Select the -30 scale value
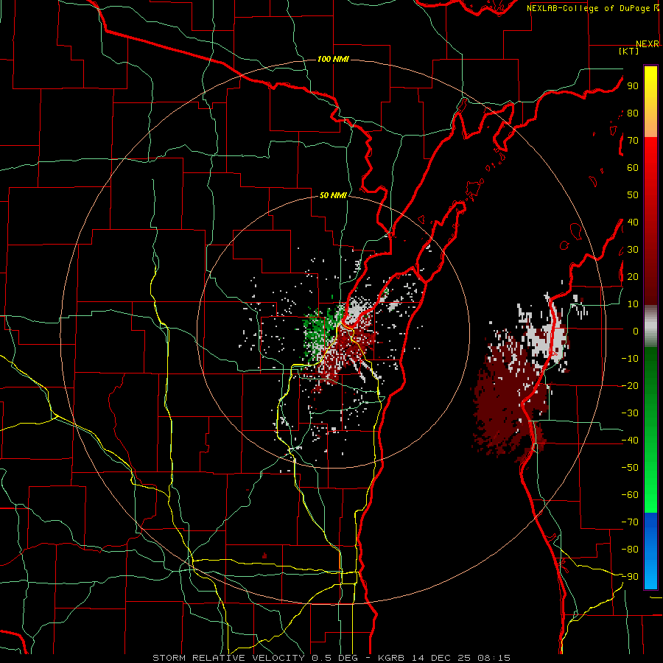This screenshot has height=663, width=663. [x=630, y=413]
